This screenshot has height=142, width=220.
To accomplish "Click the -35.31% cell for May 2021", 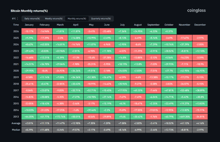I will pyautogui.click(x=91, y=64).
